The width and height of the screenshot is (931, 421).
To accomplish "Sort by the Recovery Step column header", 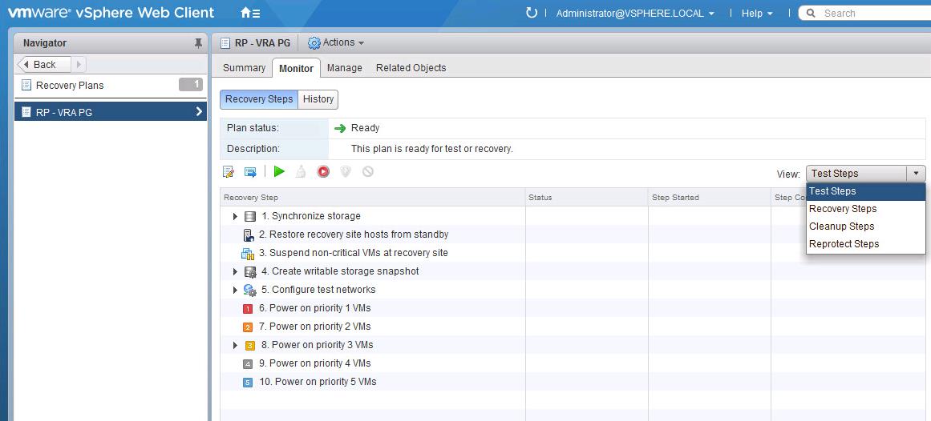I will click(372, 198).
